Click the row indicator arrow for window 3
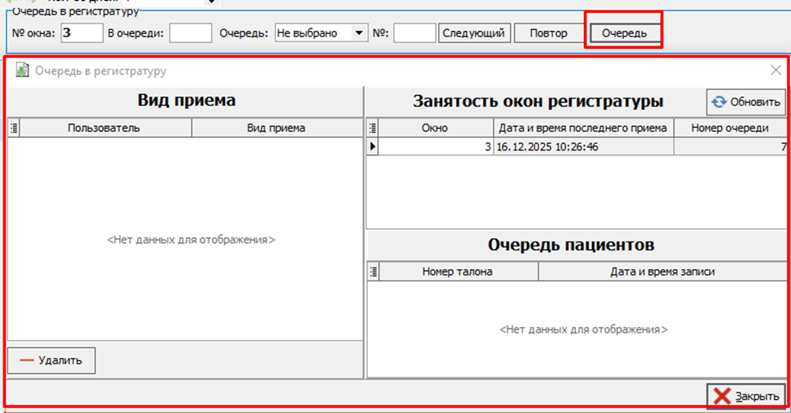 point(373,146)
